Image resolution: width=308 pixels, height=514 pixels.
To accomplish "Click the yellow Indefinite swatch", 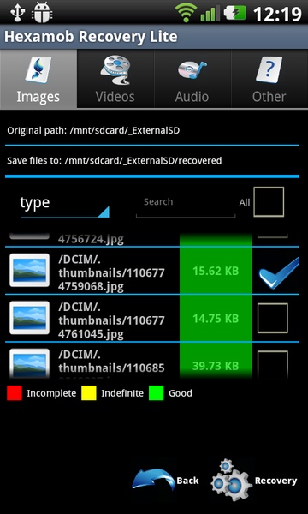I will (89, 393).
